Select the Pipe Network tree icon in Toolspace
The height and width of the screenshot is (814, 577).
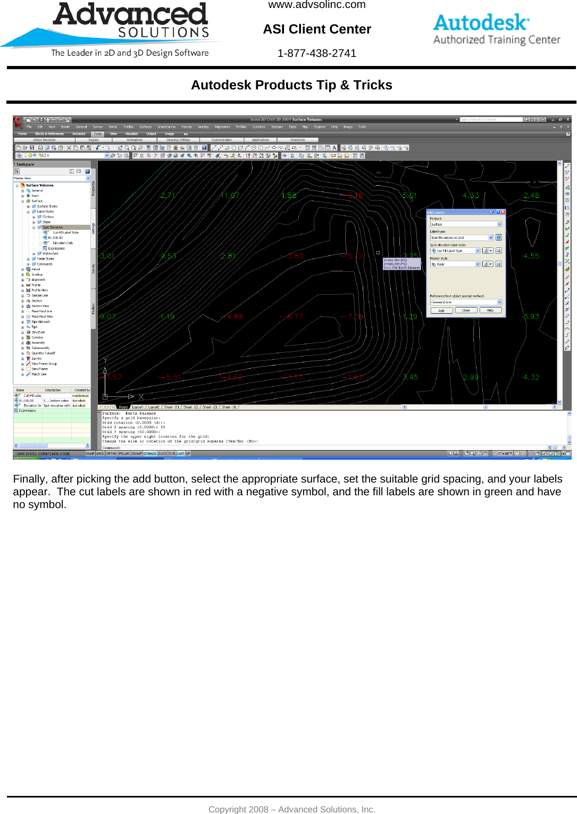[x=28, y=322]
